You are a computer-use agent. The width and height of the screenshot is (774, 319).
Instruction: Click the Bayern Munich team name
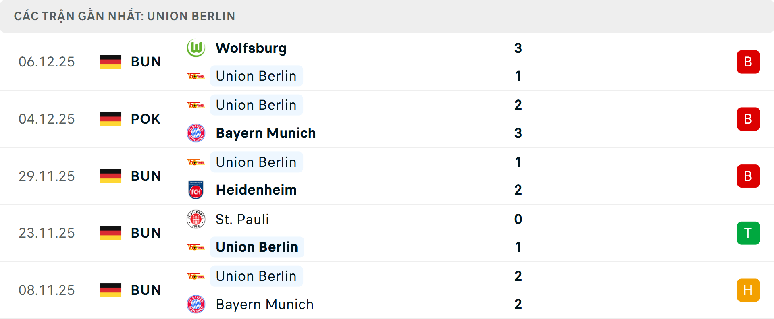(x=266, y=133)
